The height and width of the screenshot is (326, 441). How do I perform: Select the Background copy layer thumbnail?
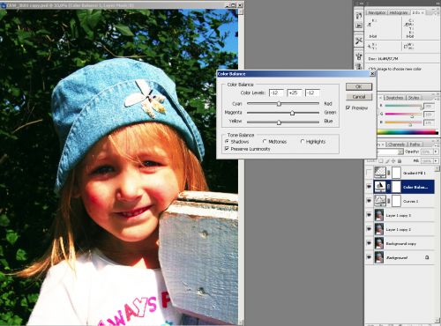click(x=379, y=243)
